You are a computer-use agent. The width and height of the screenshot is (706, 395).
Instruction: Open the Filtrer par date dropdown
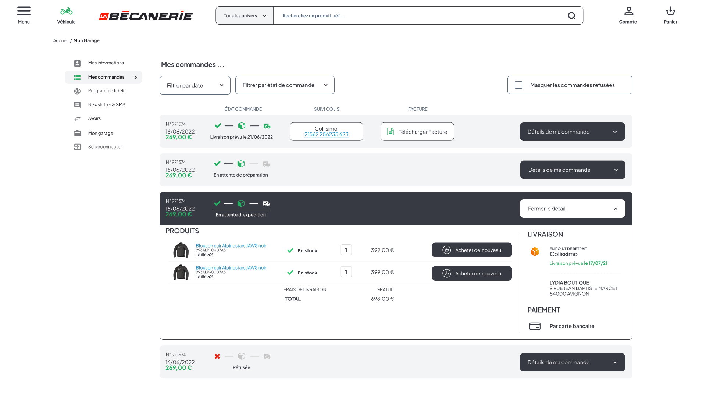[195, 85]
